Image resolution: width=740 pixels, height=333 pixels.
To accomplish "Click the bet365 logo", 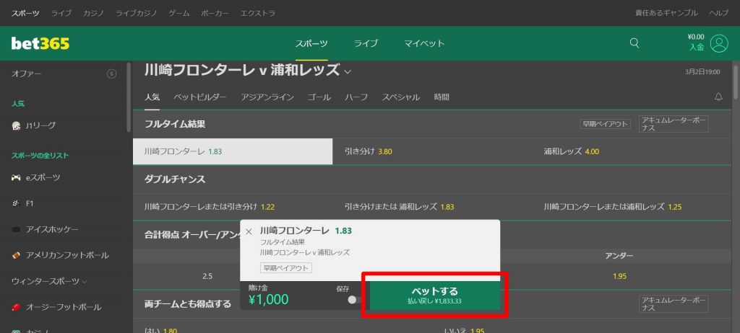I will [x=40, y=44].
